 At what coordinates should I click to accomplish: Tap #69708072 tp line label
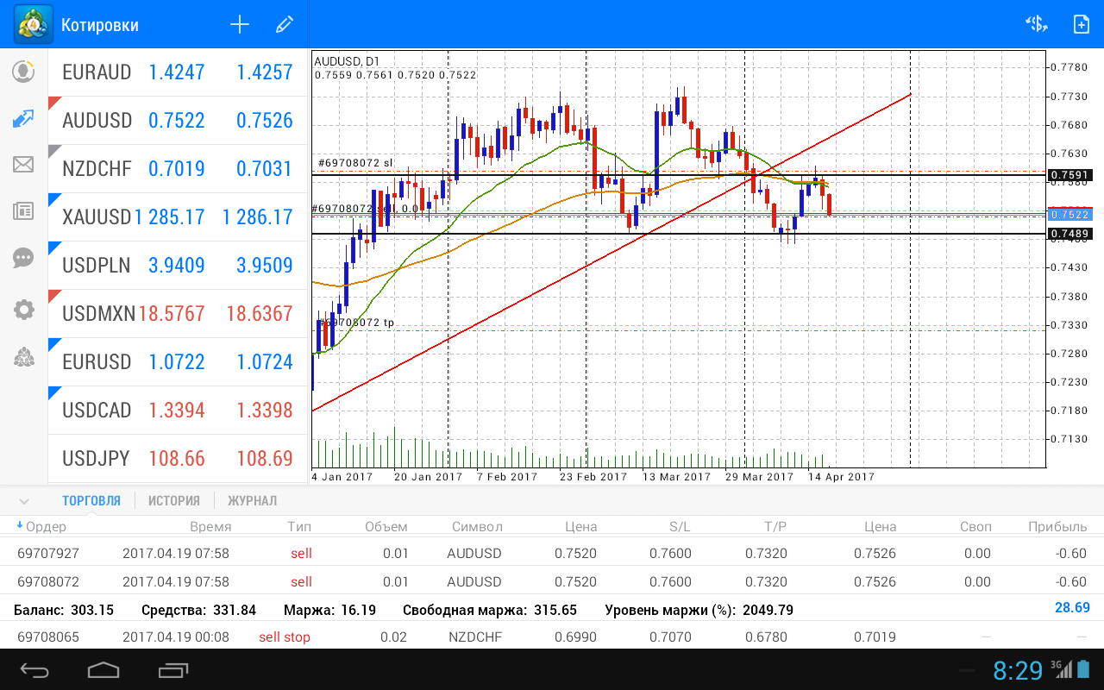click(x=356, y=323)
